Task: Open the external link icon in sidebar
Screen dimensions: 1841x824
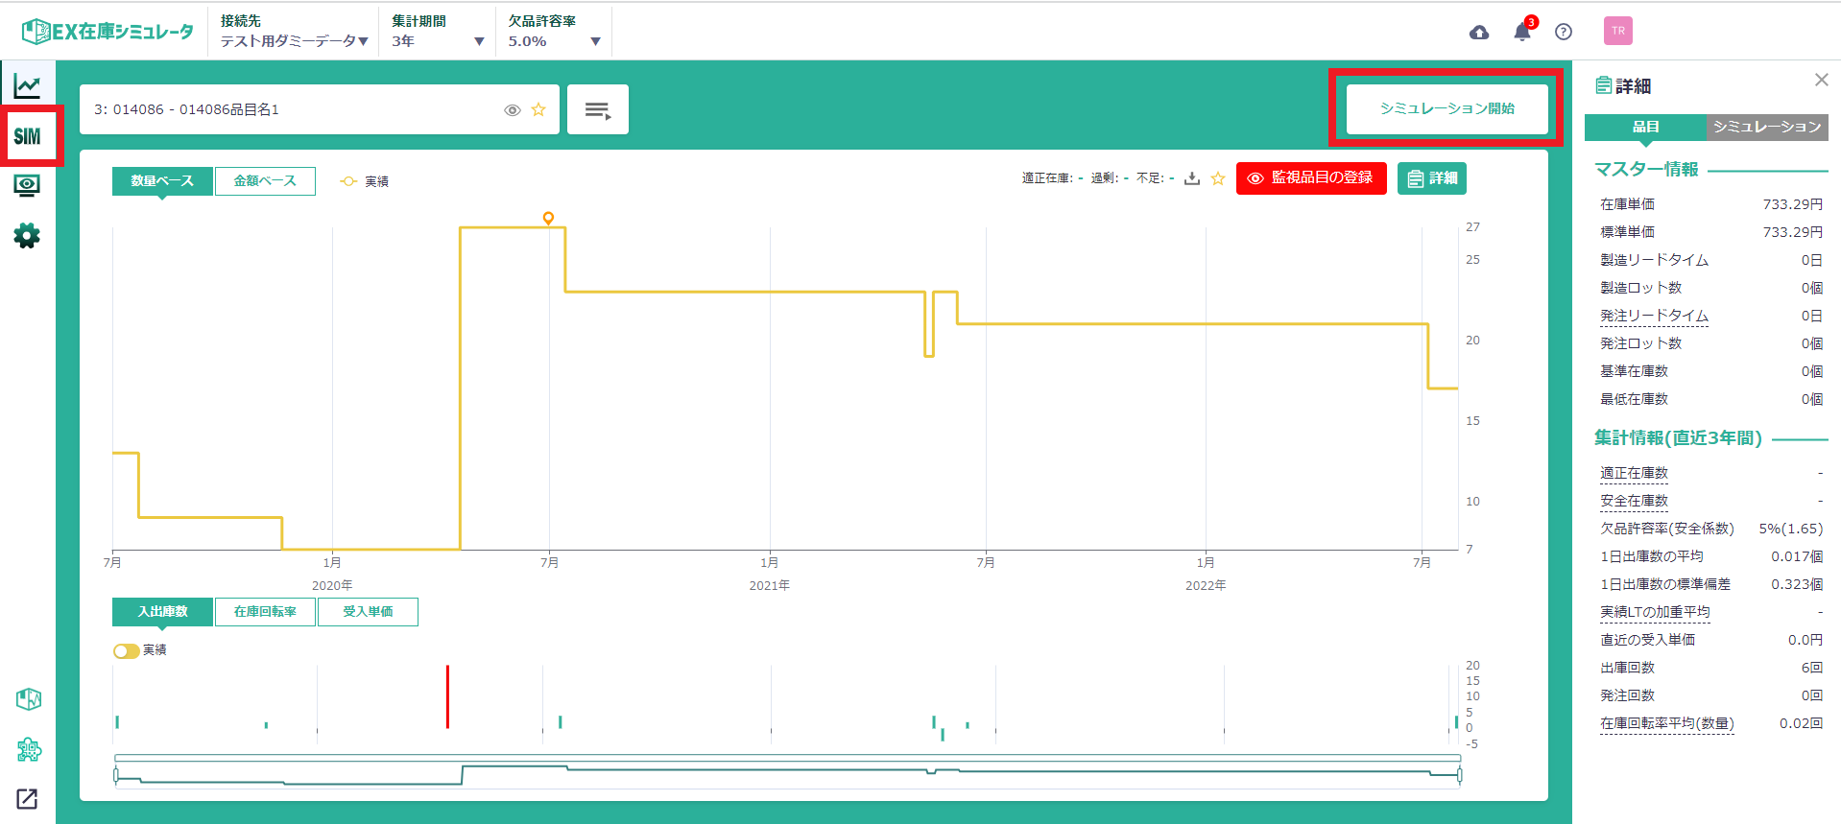Action: tap(27, 798)
